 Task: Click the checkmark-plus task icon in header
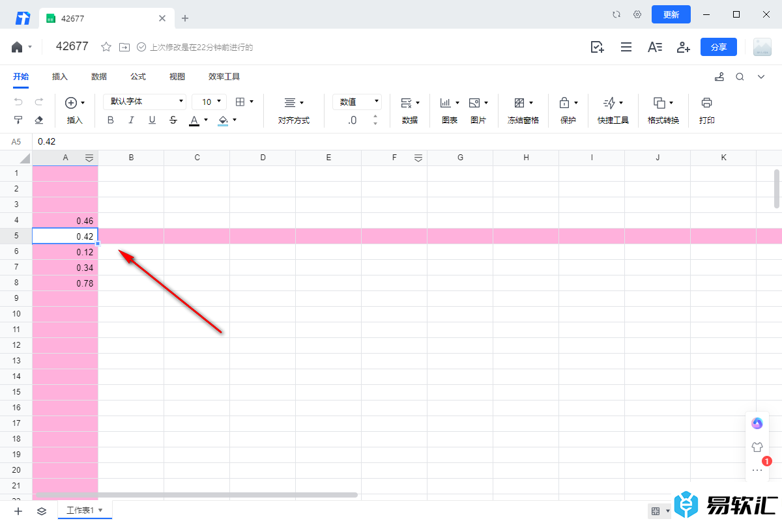point(597,47)
